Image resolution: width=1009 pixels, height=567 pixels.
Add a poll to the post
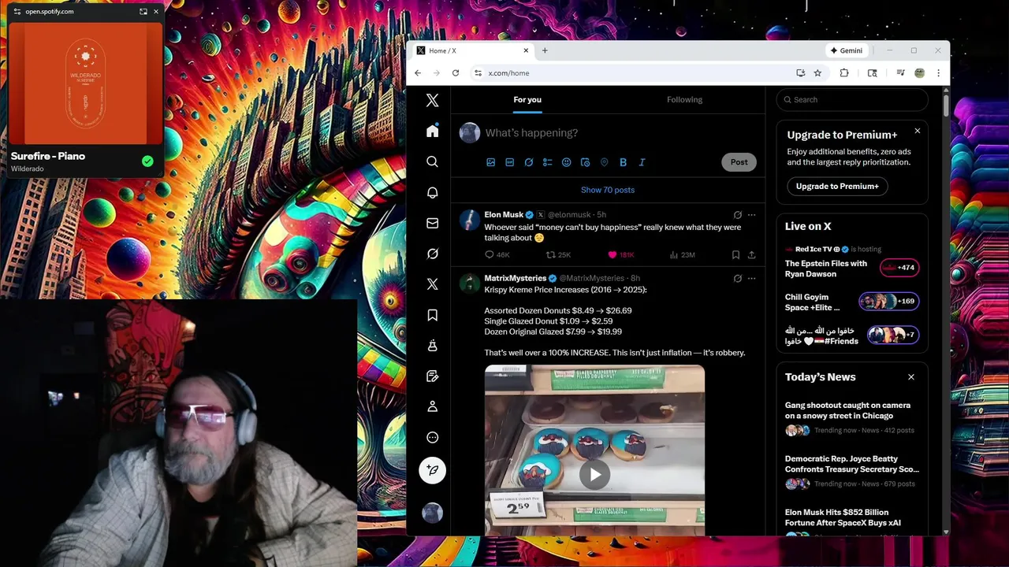click(547, 162)
